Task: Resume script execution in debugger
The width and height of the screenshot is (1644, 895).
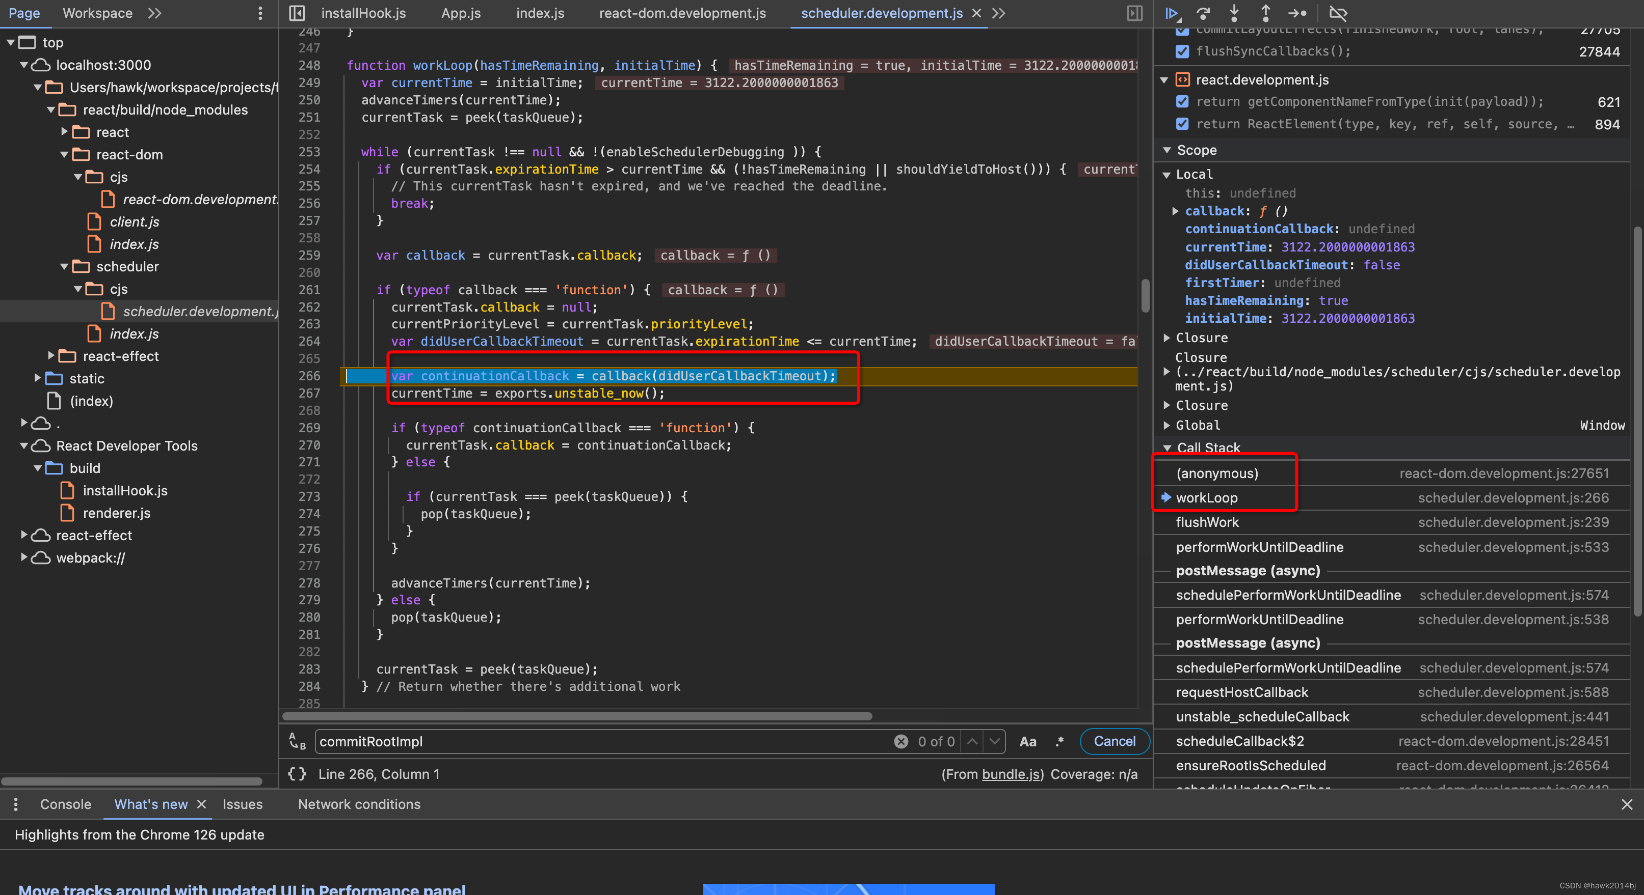Action: click(1172, 13)
